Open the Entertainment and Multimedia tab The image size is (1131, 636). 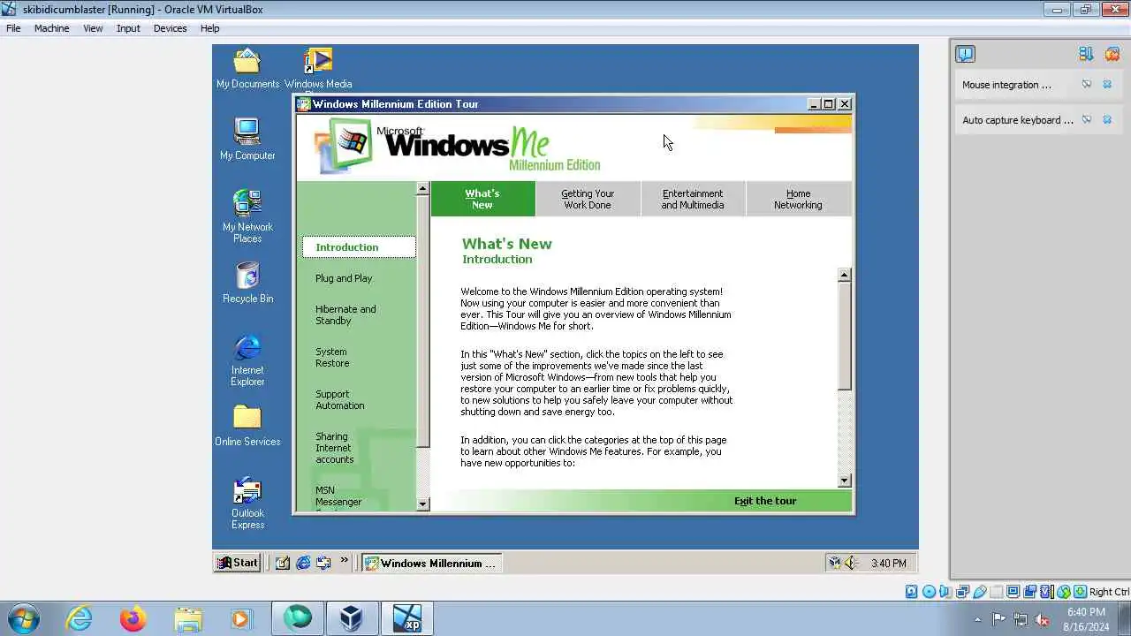[693, 199]
